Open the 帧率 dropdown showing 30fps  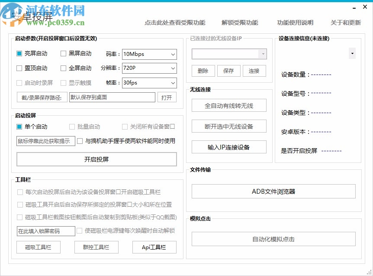click(x=172, y=83)
